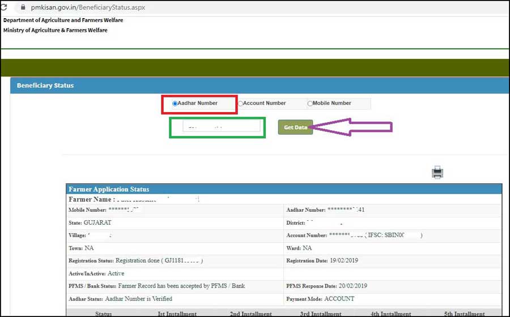This screenshot has height=317, width=510.
Task: Select the Account Number radio button
Action: point(240,104)
